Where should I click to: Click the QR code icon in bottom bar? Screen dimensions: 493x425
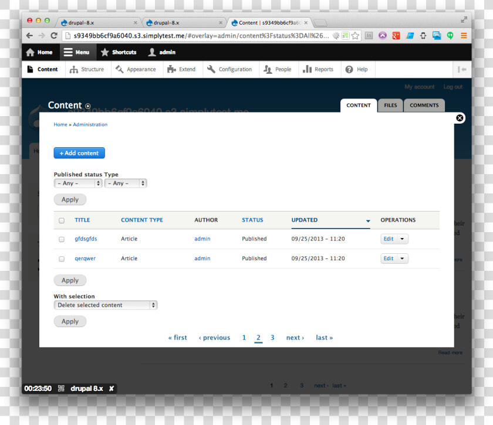[61, 389]
